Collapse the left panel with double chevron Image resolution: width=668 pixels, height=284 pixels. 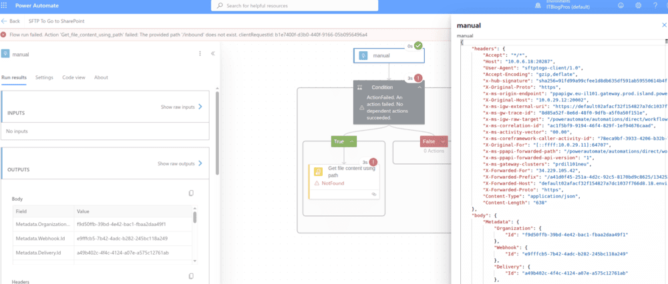pos(213,53)
